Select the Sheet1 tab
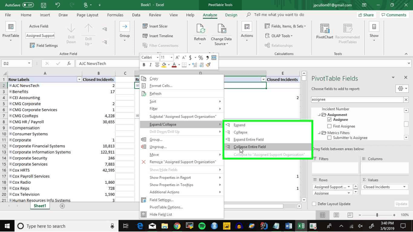Image resolution: width=413 pixels, height=232 pixels. tap(40, 206)
